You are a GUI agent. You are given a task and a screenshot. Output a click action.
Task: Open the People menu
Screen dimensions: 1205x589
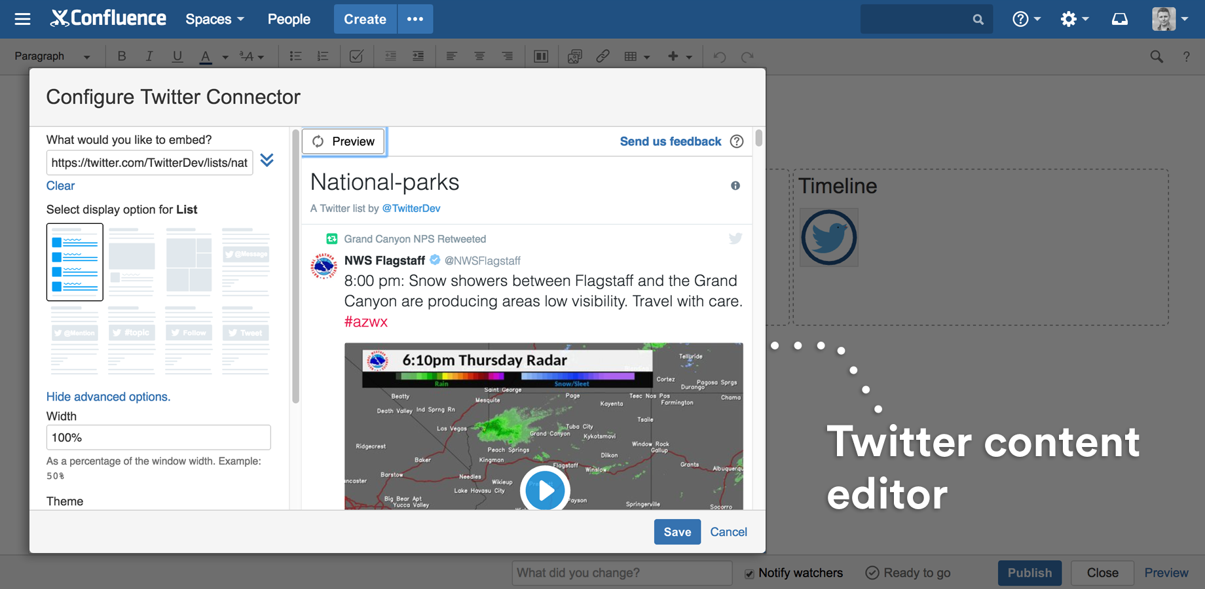coord(288,19)
